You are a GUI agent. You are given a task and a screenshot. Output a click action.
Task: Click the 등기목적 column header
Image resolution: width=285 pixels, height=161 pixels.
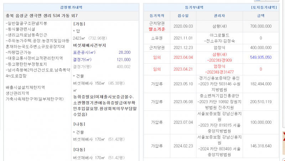click(157, 16)
